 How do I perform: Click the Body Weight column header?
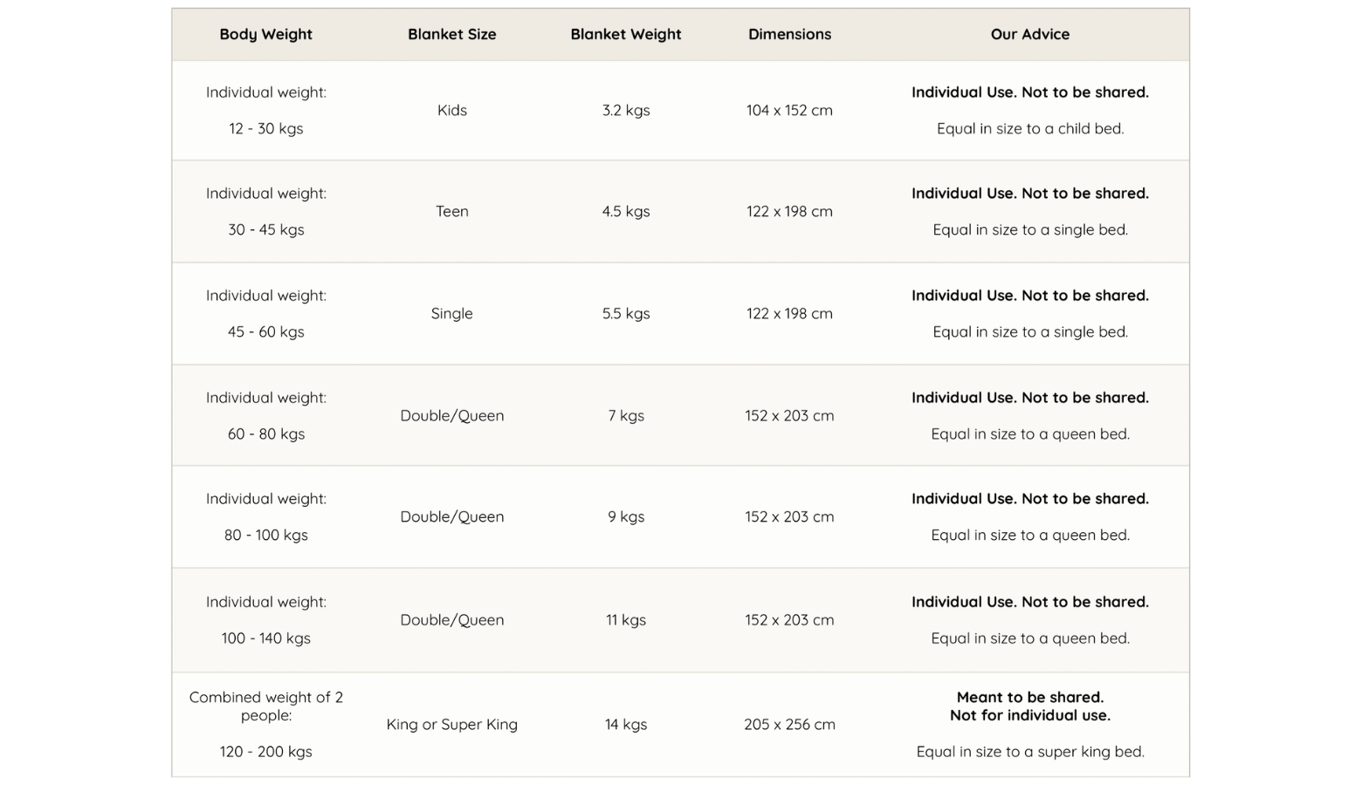click(x=265, y=34)
